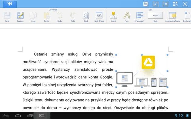Select the Google Drive image in document

pos(142,71)
